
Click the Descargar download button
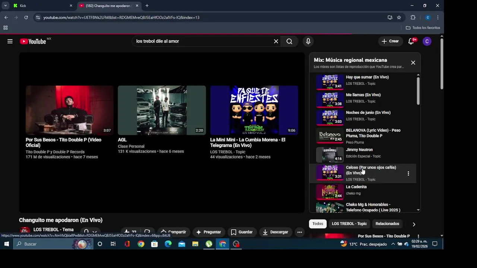point(275,232)
